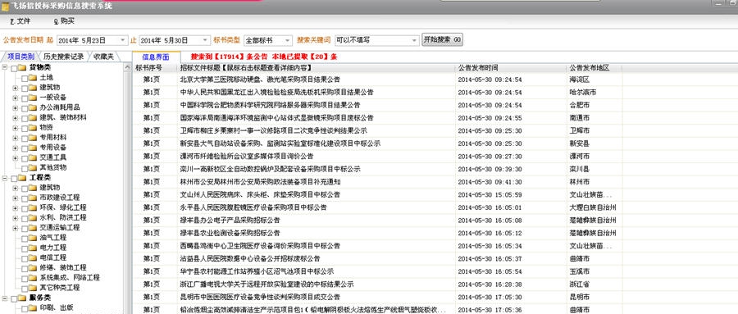This screenshot has width=738, height=314.
Task: Tick the 工程类 checkbox
Action: click(x=14, y=179)
